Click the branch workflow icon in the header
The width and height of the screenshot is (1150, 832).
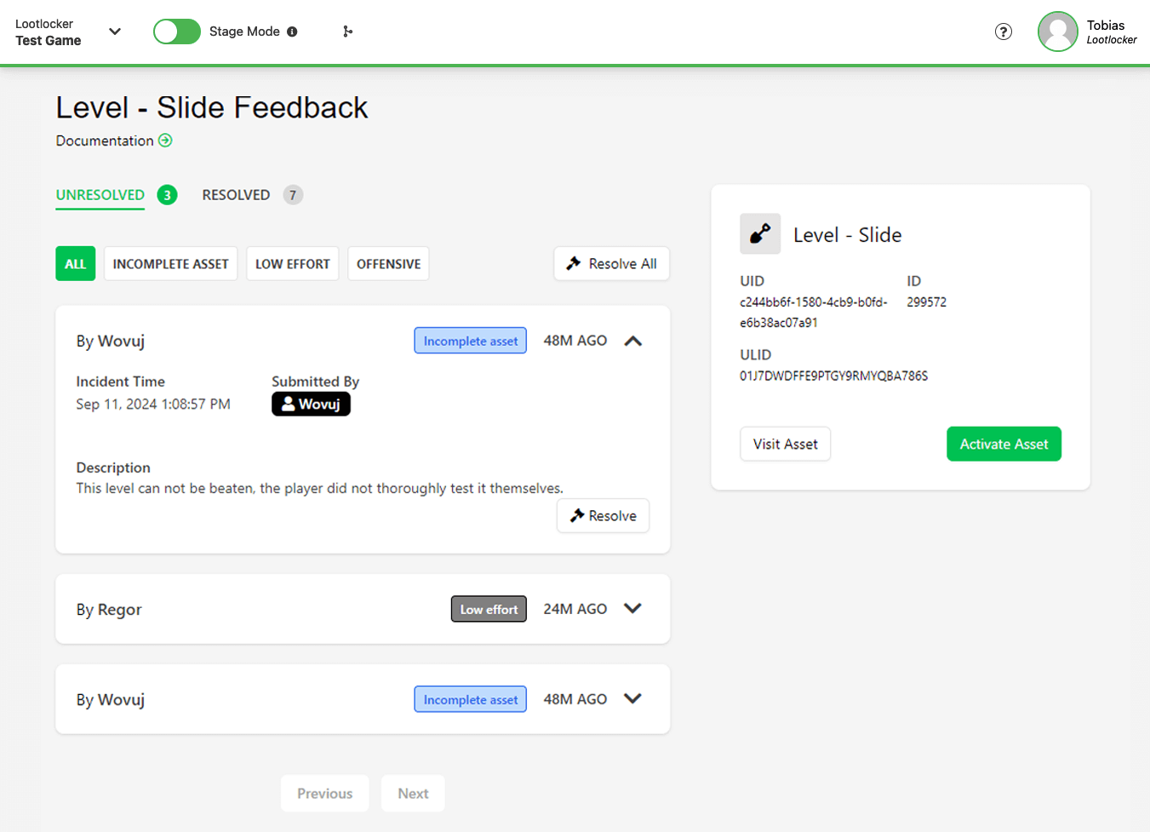[347, 32]
